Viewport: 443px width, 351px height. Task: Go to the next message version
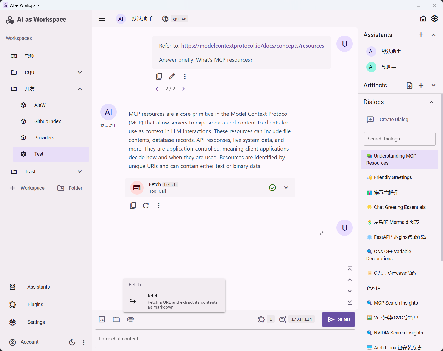183,89
